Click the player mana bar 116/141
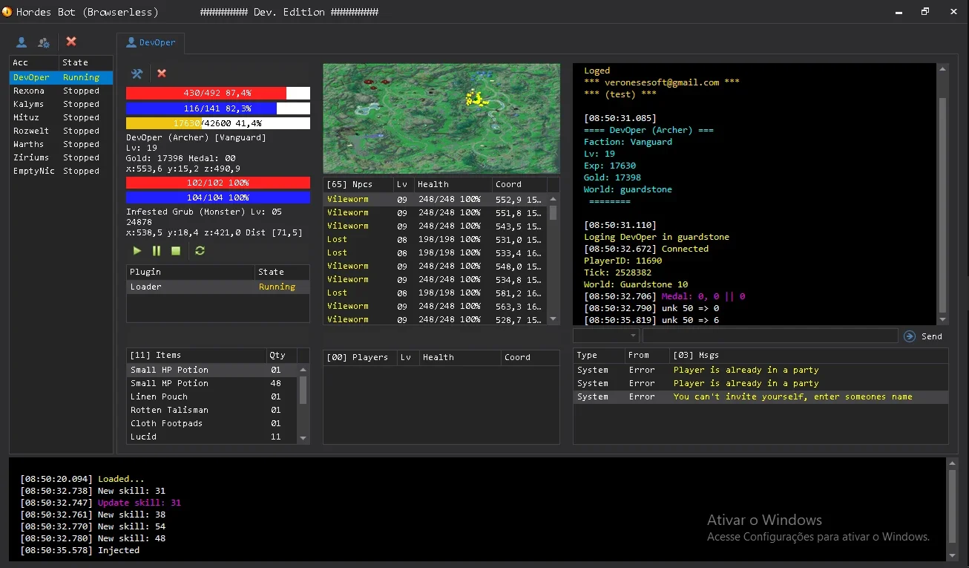The width and height of the screenshot is (969, 568). pyautogui.click(x=218, y=108)
